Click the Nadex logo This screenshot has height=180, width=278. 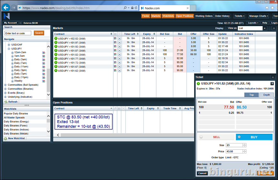point(6,16)
